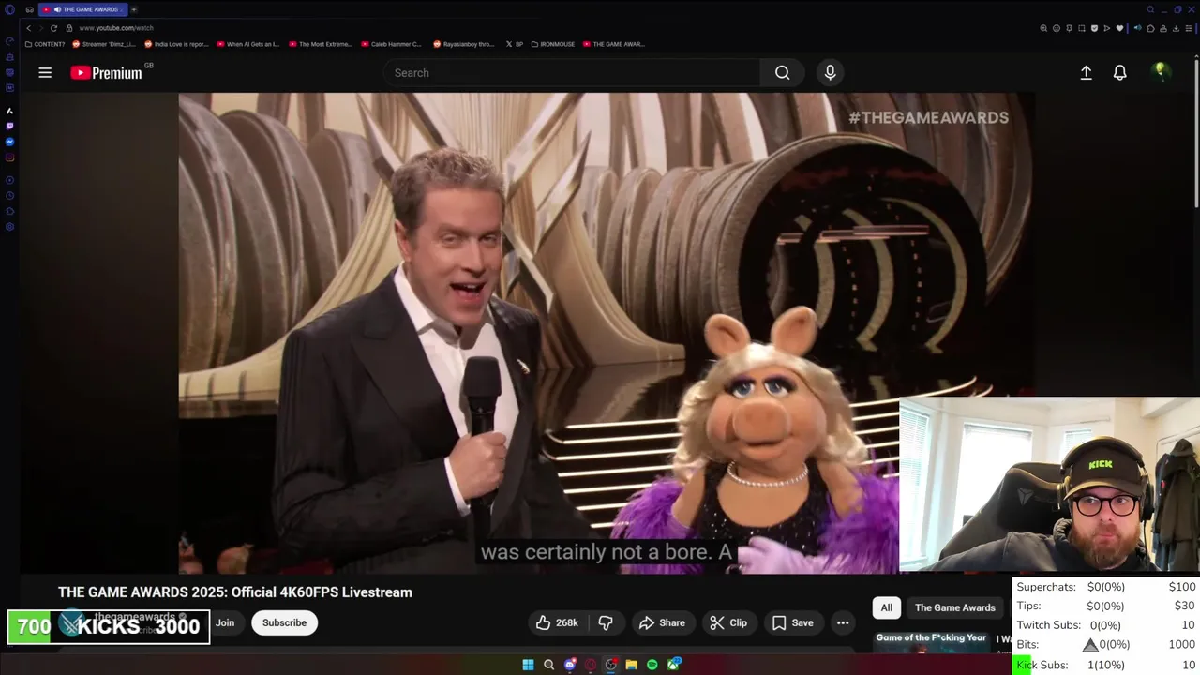This screenshot has height=675, width=1200.
Task: Click the 'THE GAME AWARDS 2025' video title
Action: pyautogui.click(x=235, y=592)
